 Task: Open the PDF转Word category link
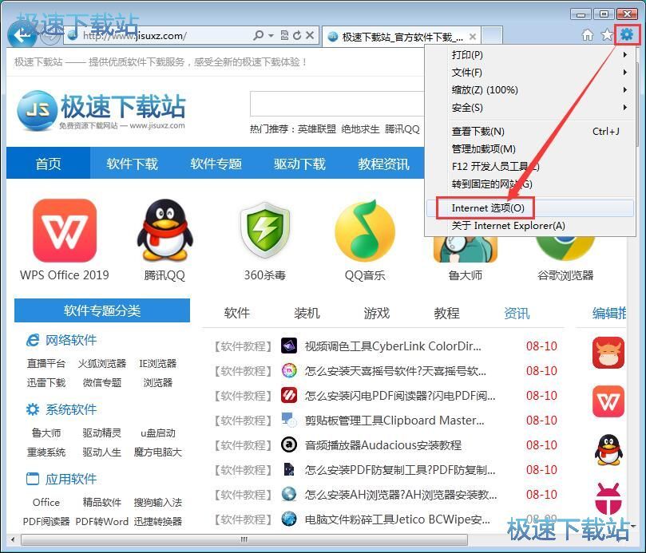(102, 521)
